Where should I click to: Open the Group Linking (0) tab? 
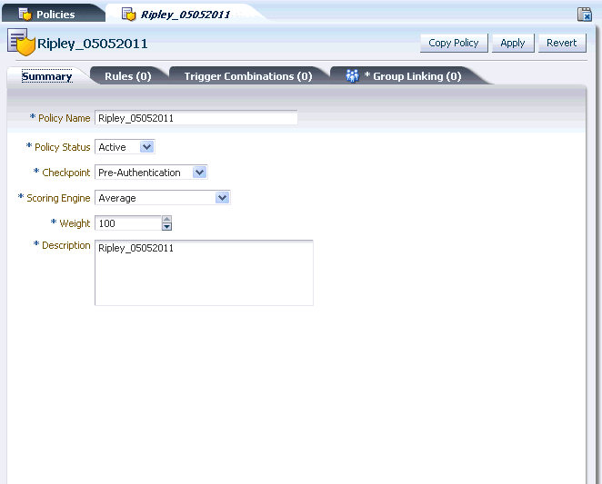[x=407, y=76]
